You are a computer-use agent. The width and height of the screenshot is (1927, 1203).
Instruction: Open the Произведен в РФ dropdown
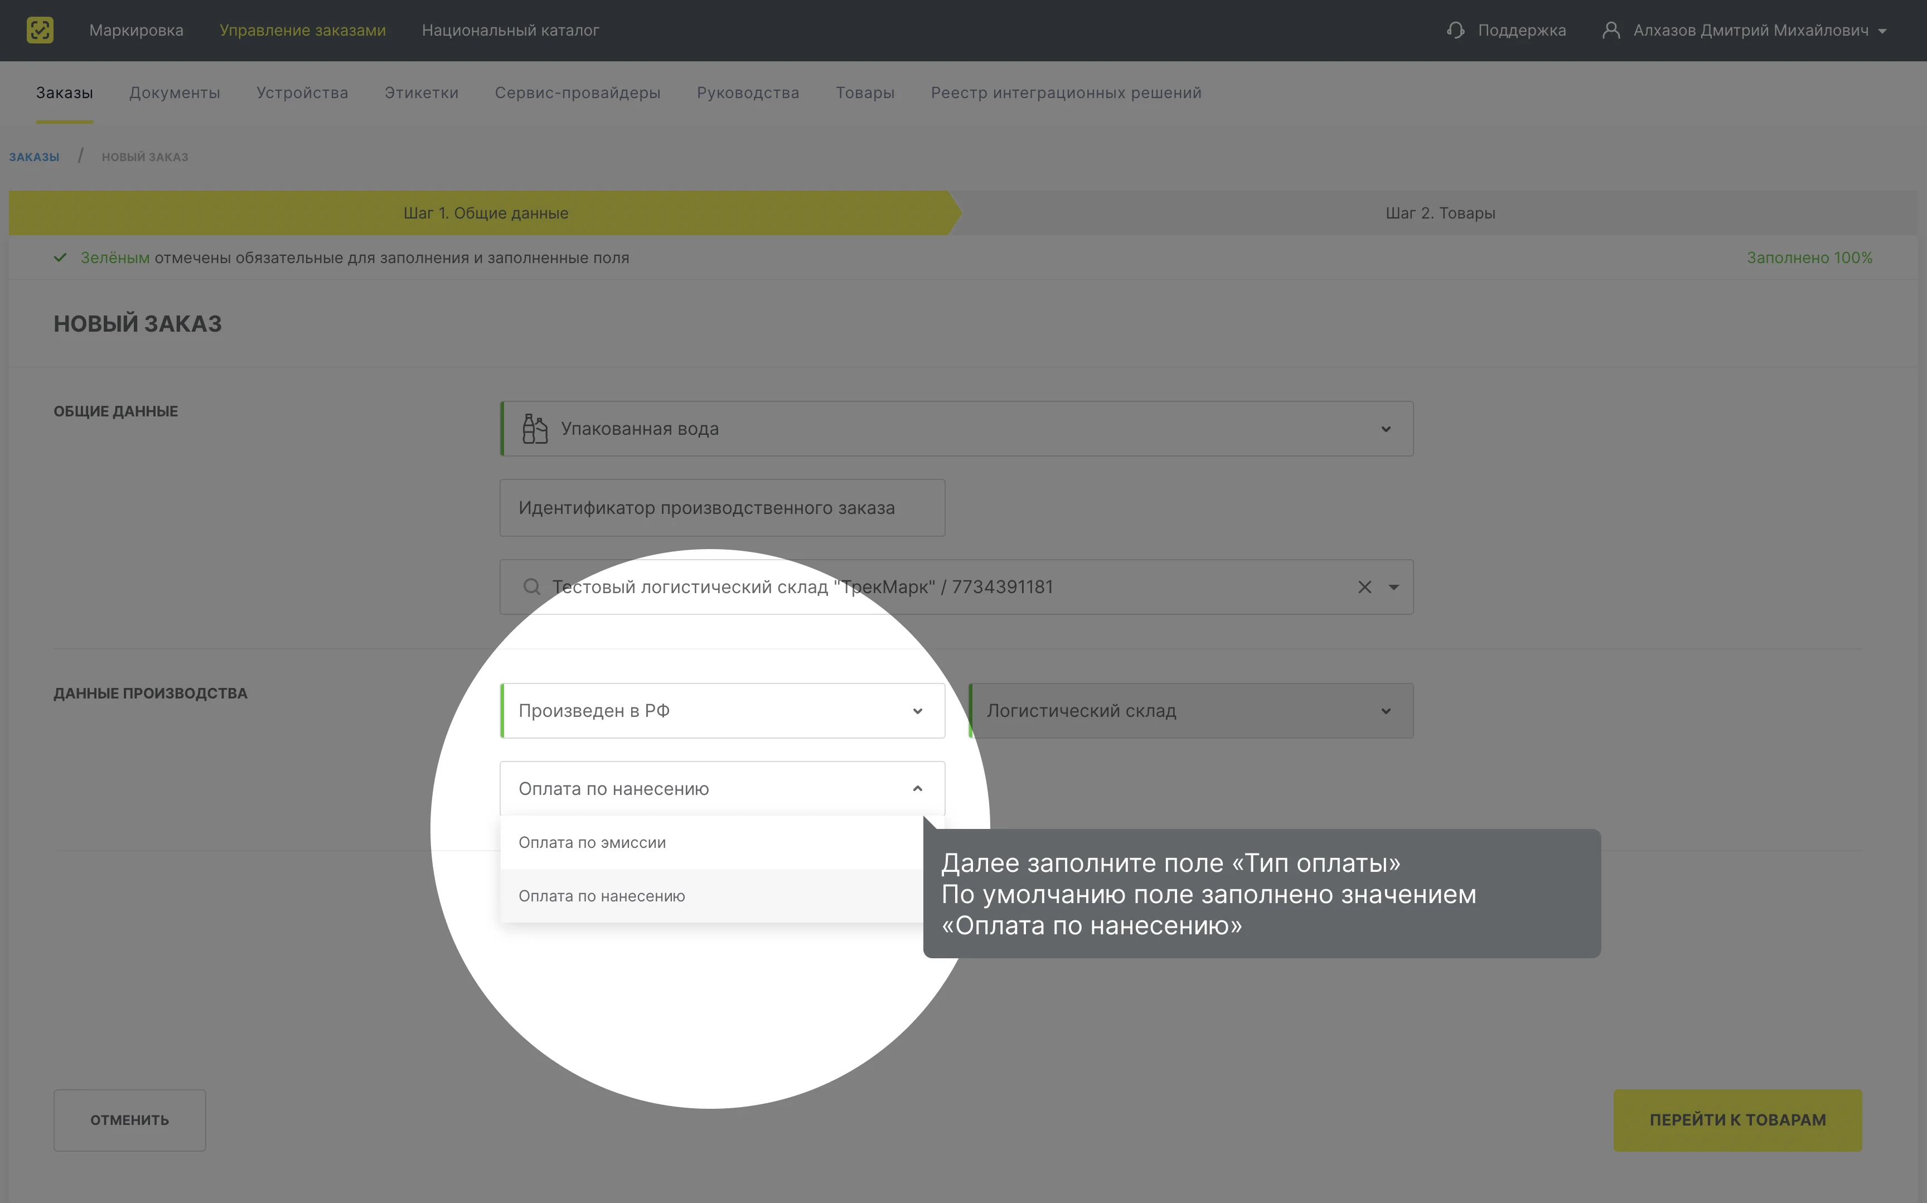click(x=723, y=711)
